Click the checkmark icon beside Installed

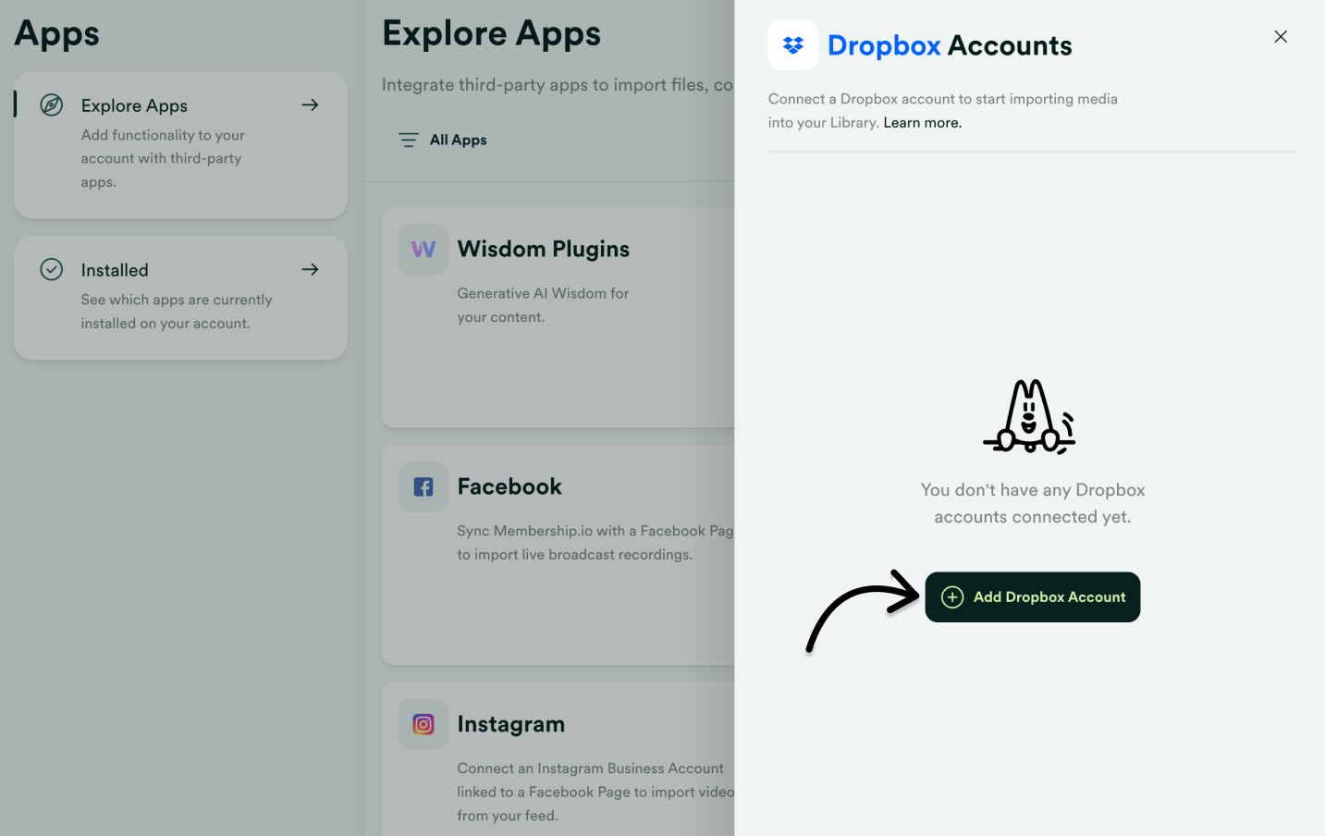point(51,269)
